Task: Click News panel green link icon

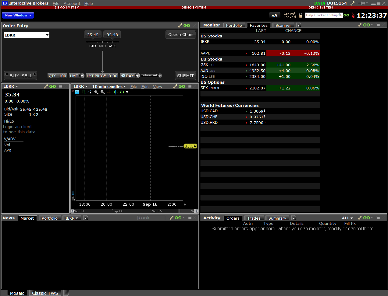Action: [x=178, y=218]
